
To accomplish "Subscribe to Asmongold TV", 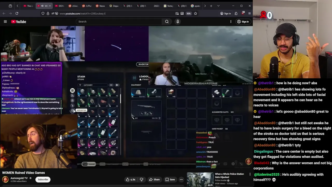I will [x=43, y=179].
